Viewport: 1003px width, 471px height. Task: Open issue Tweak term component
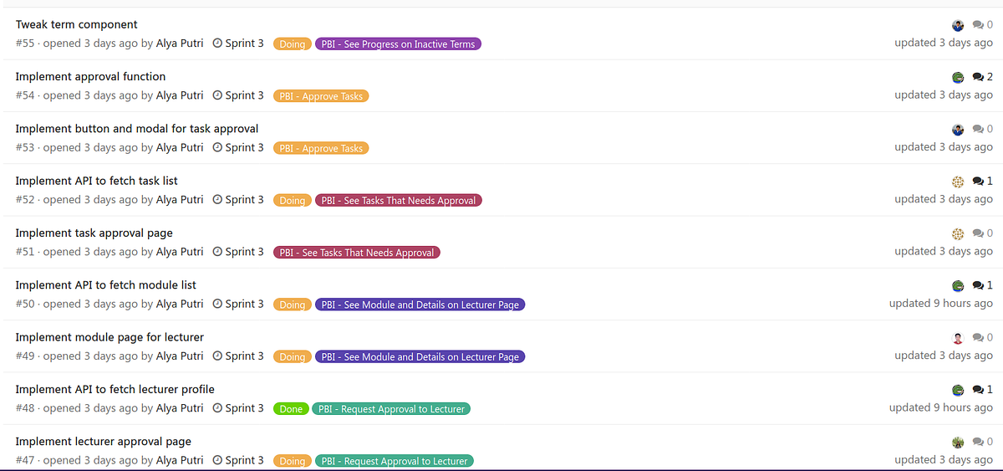(77, 25)
